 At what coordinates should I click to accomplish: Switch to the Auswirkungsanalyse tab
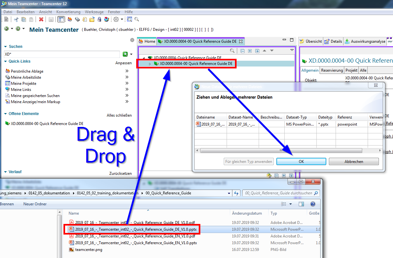[365, 41]
